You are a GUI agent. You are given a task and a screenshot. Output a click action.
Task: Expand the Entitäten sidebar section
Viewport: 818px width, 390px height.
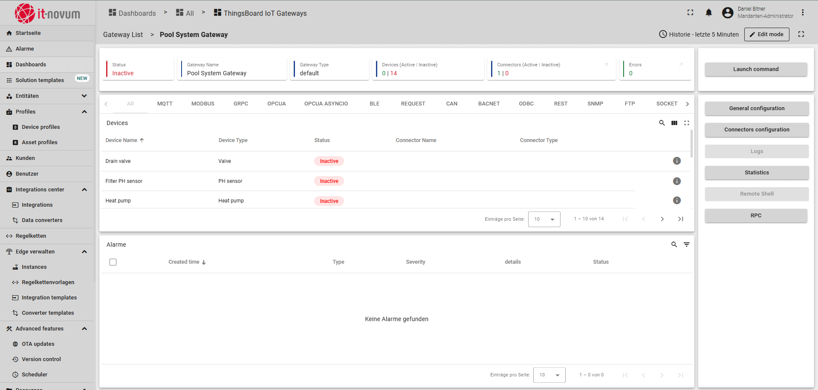tap(84, 96)
